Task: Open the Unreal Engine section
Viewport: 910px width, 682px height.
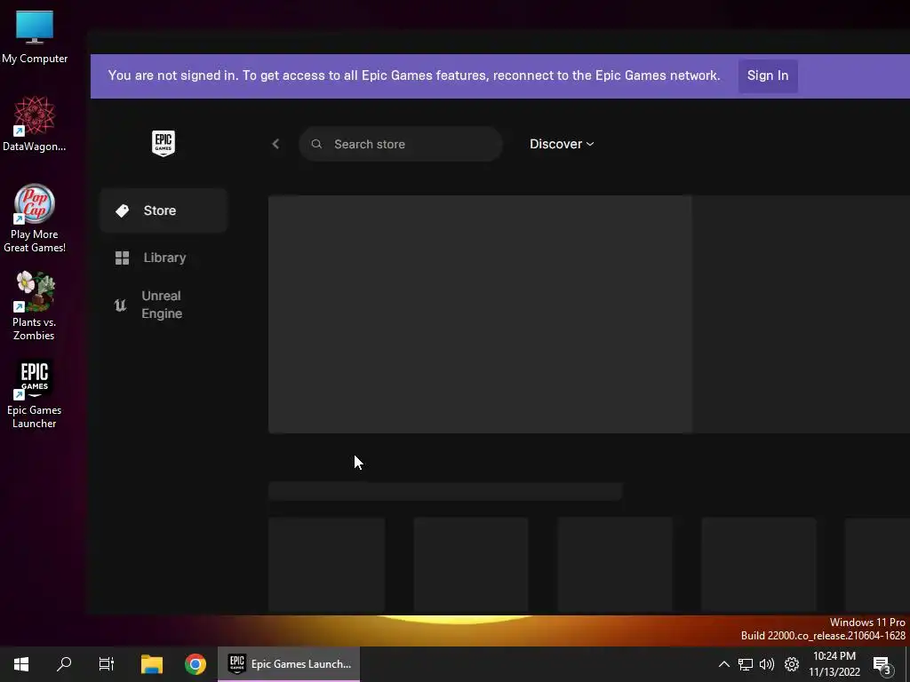Action: click(x=164, y=305)
